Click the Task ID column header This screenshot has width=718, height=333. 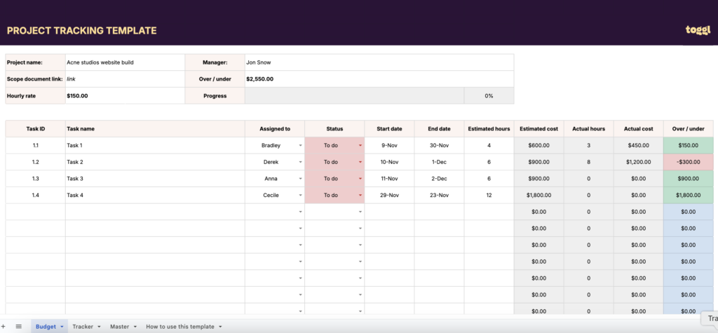(35, 129)
